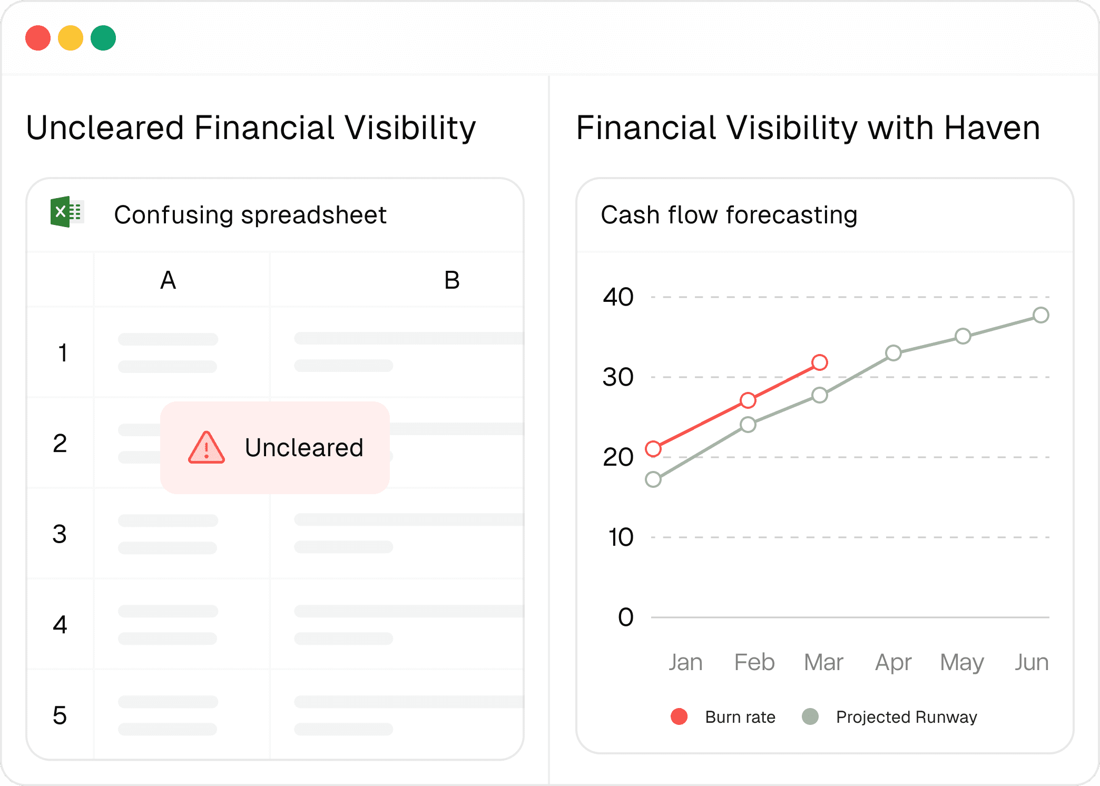The height and width of the screenshot is (786, 1100).
Task: Click the Projected Runway point for June
Action: click(1041, 315)
